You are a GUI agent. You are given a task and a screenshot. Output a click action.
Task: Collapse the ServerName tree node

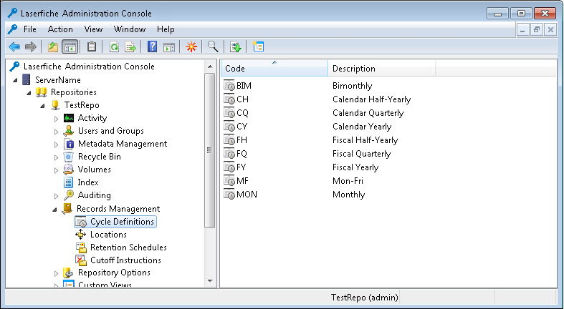point(16,80)
